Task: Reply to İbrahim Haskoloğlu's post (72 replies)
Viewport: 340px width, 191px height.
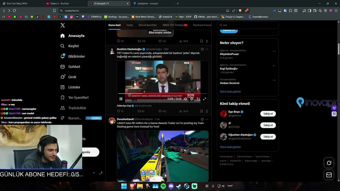Action: coord(120,111)
